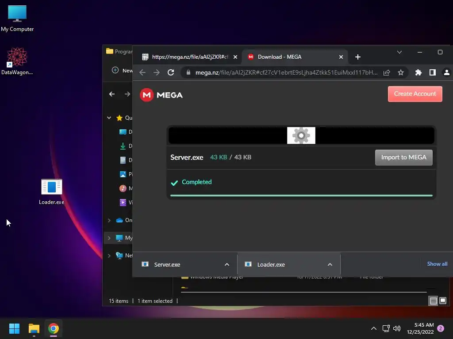Click the Chrome tab search chevron
This screenshot has width=453, height=339.
[x=399, y=52]
